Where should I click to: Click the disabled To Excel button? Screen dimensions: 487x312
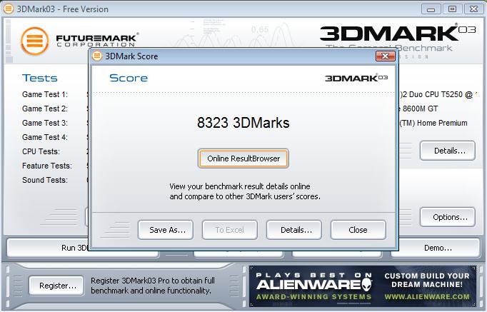coord(229,230)
